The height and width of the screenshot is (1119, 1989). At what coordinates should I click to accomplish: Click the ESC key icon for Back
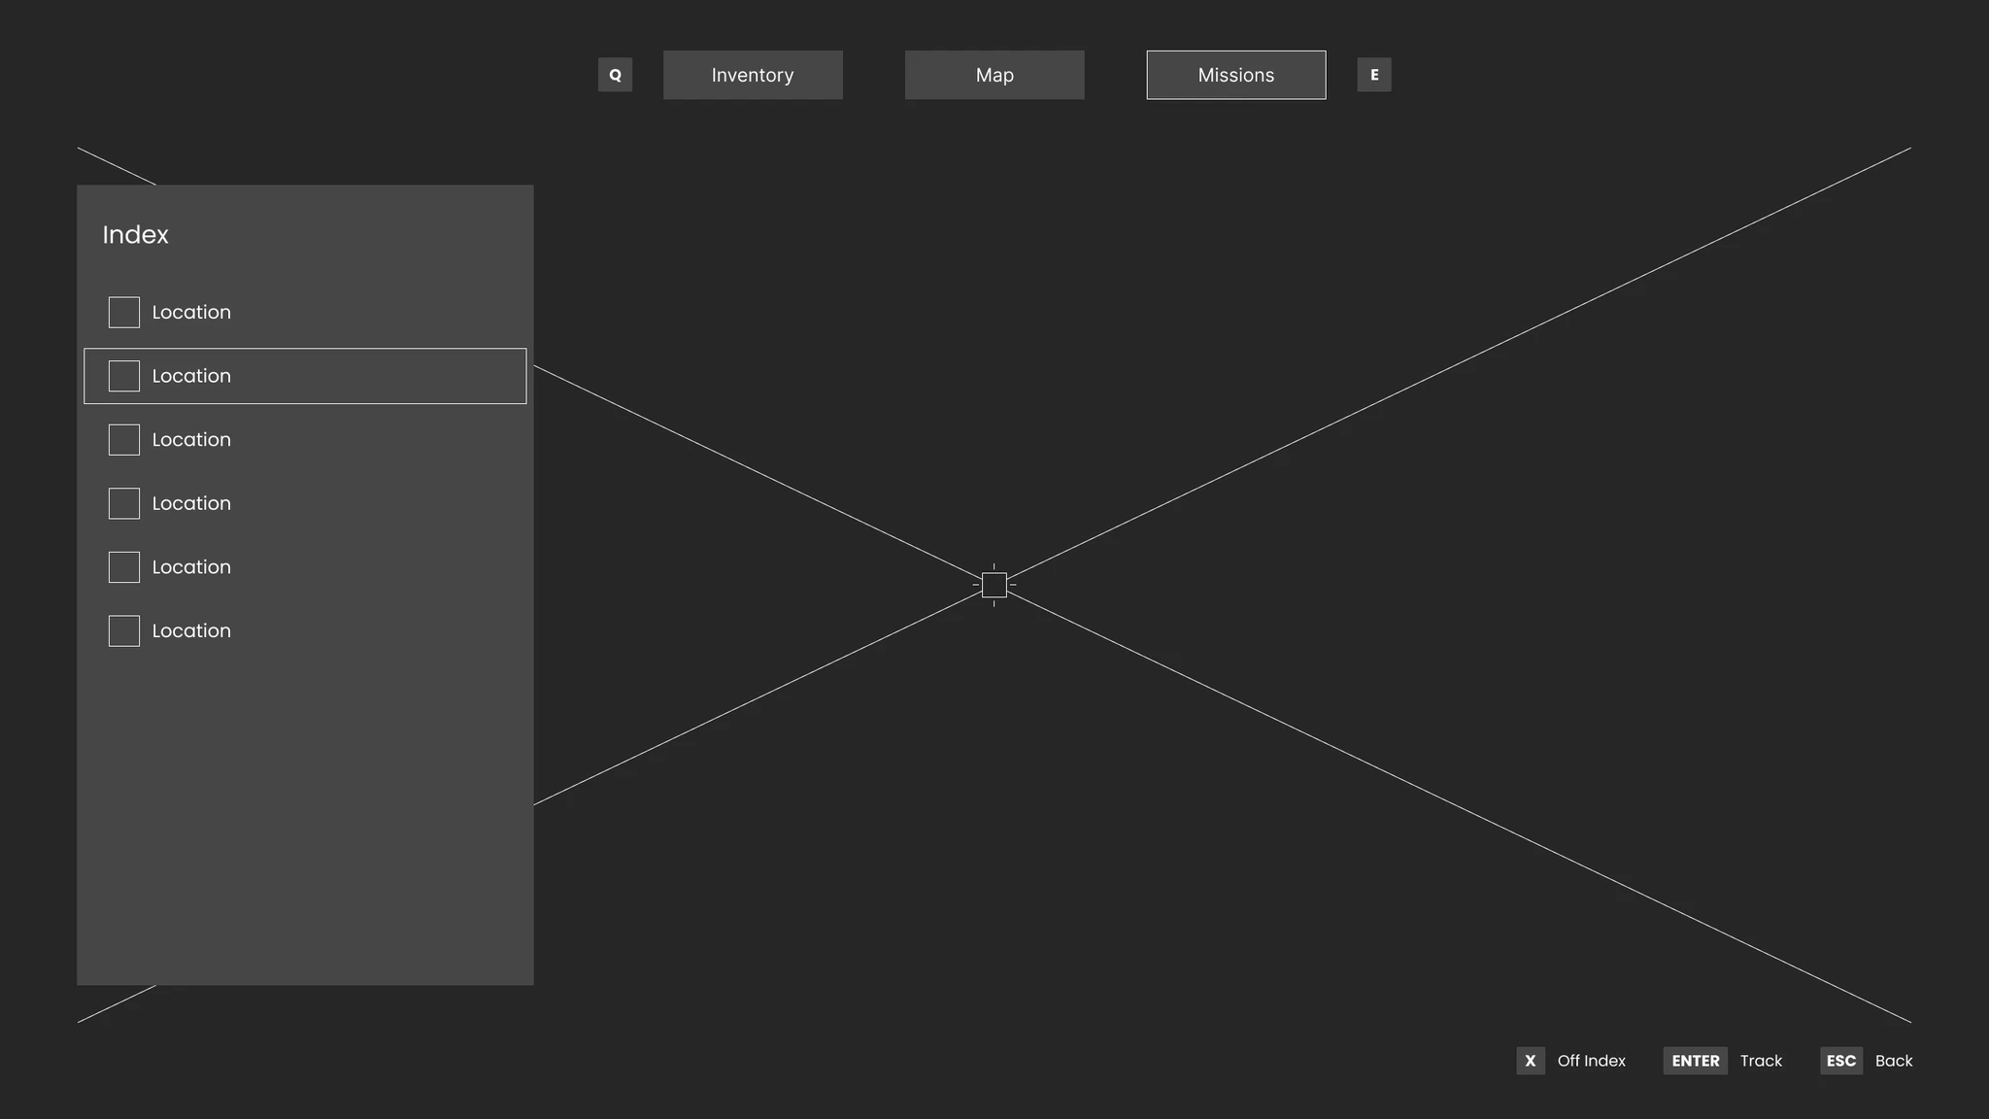1840,1061
